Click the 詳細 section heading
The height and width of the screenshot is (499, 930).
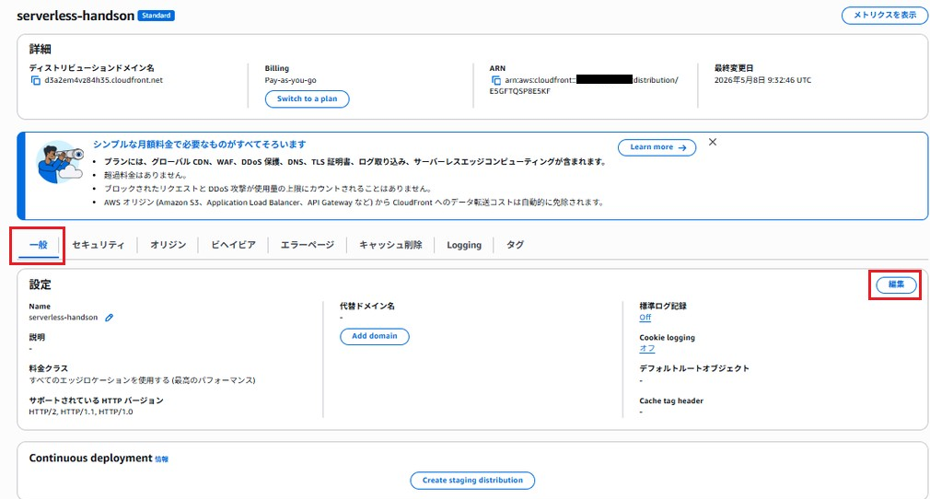coord(40,49)
